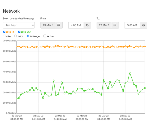The width and height of the screenshot is (150, 121).
Task: Click the 'Select or enter date/time range' label
Action: coord(19,19)
